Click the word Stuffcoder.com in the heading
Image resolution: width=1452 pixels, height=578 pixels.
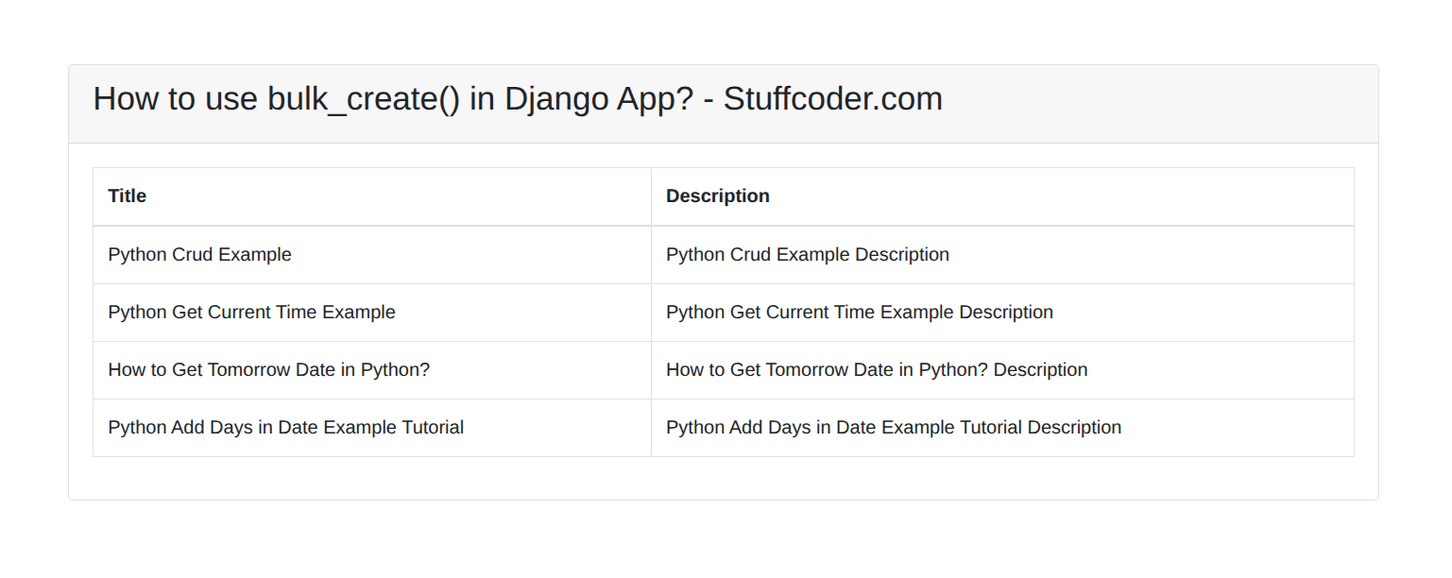[833, 99]
